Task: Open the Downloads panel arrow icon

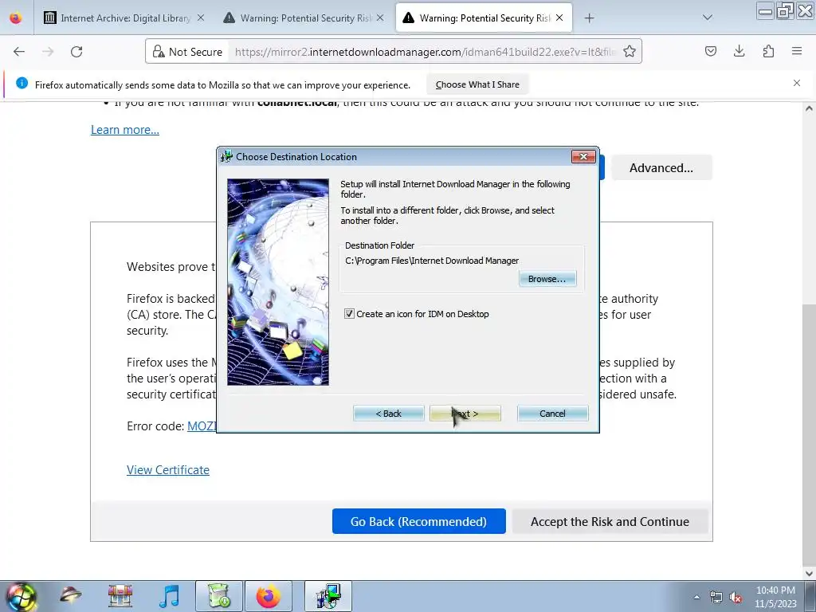Action: pos(739,51)
